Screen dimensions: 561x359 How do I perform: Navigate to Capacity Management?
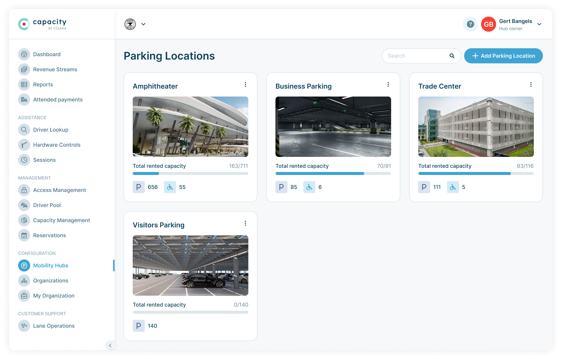(61, 220)
